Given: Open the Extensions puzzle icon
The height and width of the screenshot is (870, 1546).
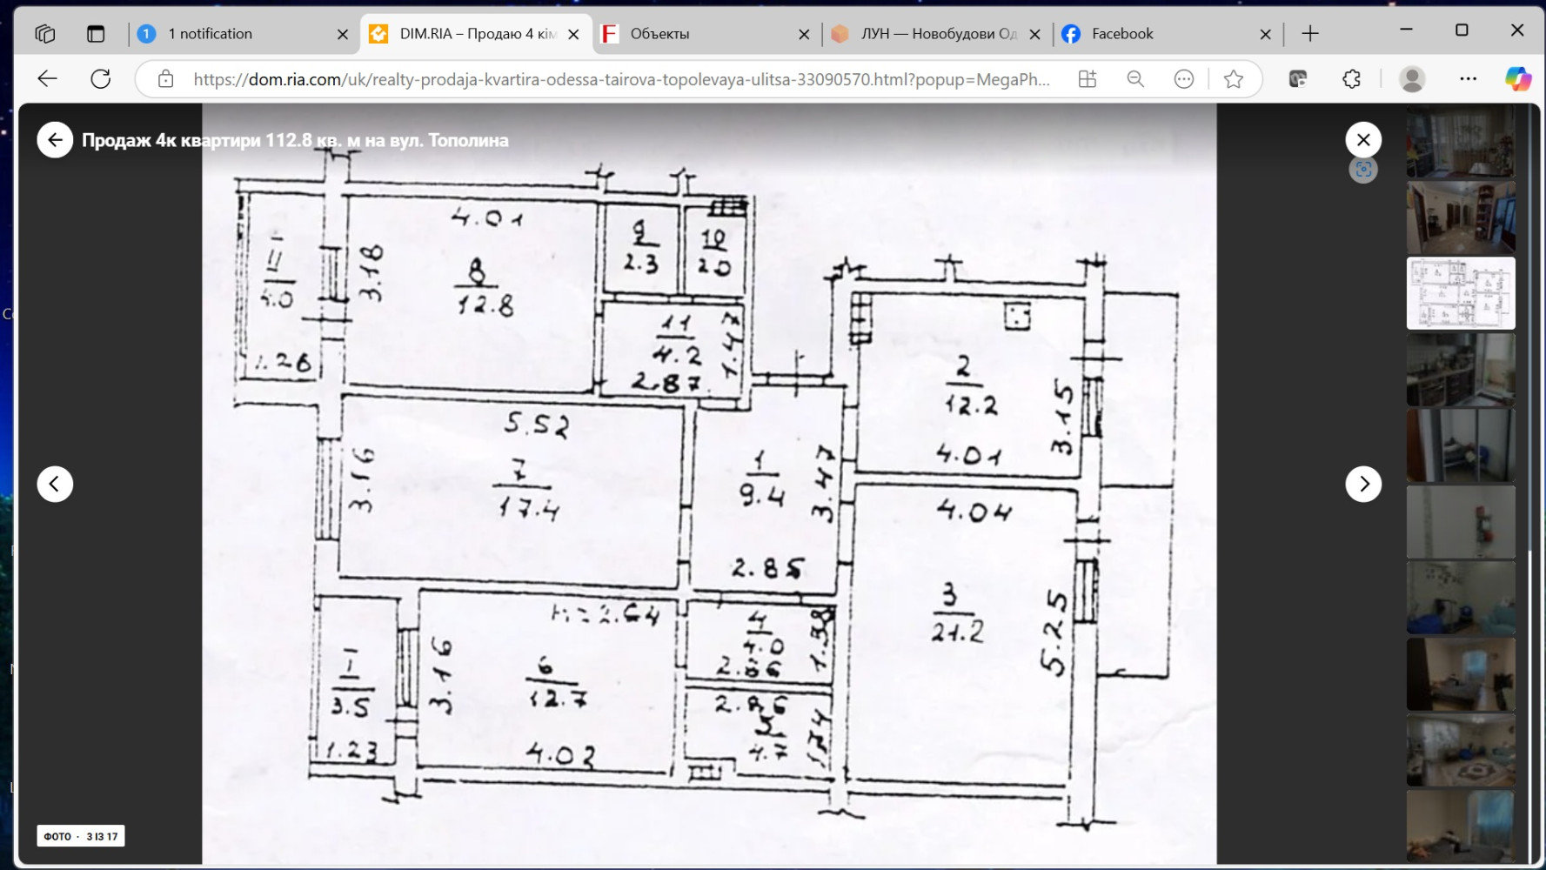Looking at the screenshot, I should click(x=1351, y=79).
